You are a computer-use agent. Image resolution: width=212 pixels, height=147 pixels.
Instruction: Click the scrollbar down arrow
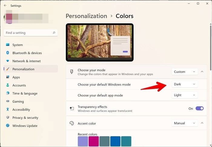coord(211,145)
